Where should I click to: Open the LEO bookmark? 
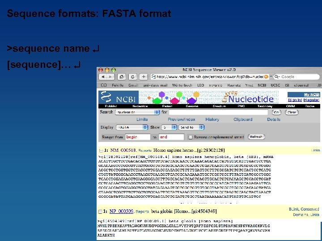[201, 85]
